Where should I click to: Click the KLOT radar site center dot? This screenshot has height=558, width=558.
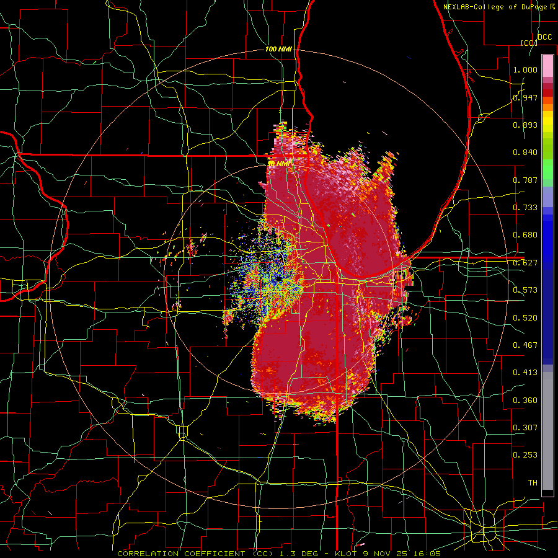(279, 280)
